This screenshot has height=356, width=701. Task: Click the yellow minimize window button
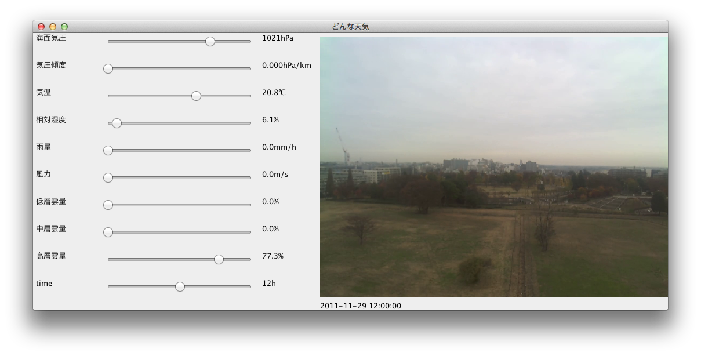tap(53, 27)
